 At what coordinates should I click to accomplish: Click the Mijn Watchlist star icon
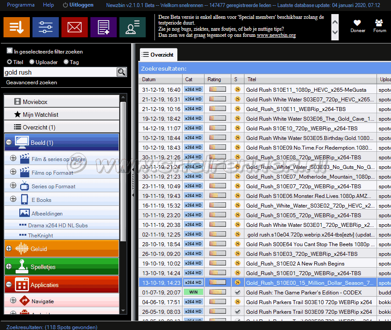(x=18, y=115)
